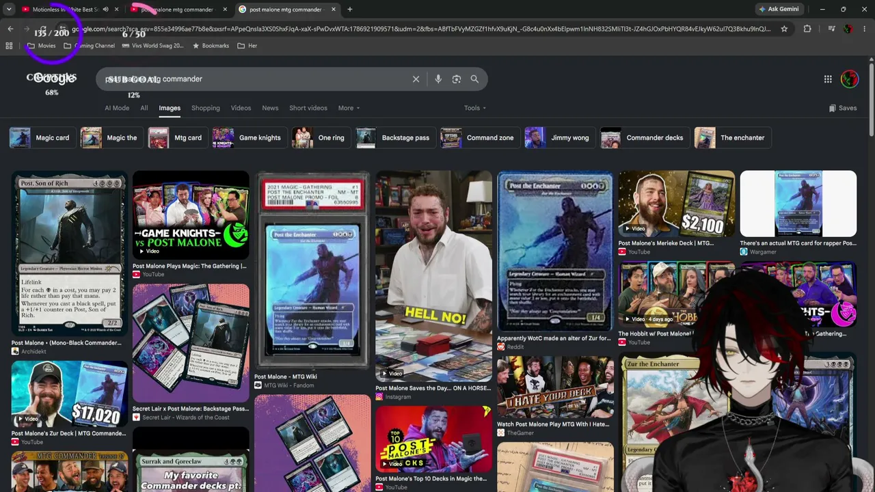875x492 pixels.
Task: Close the Motionless In White tab
Action: coord(116,10)
